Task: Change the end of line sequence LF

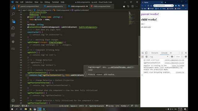Action: pyautogui.click(x=86, y=106)
